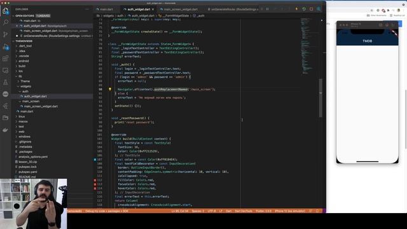The width and height of the screenshot is (407, 229).
Task: Click the Chrome bookmark star icon
Action: pyautogui.click(x=371, y=10)
